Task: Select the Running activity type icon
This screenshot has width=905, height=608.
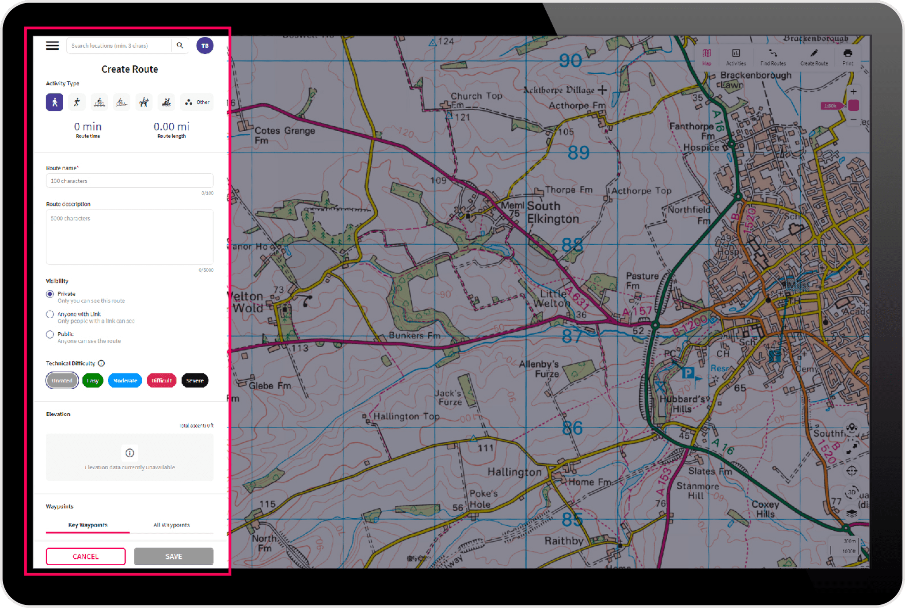Action: [76, 102]
